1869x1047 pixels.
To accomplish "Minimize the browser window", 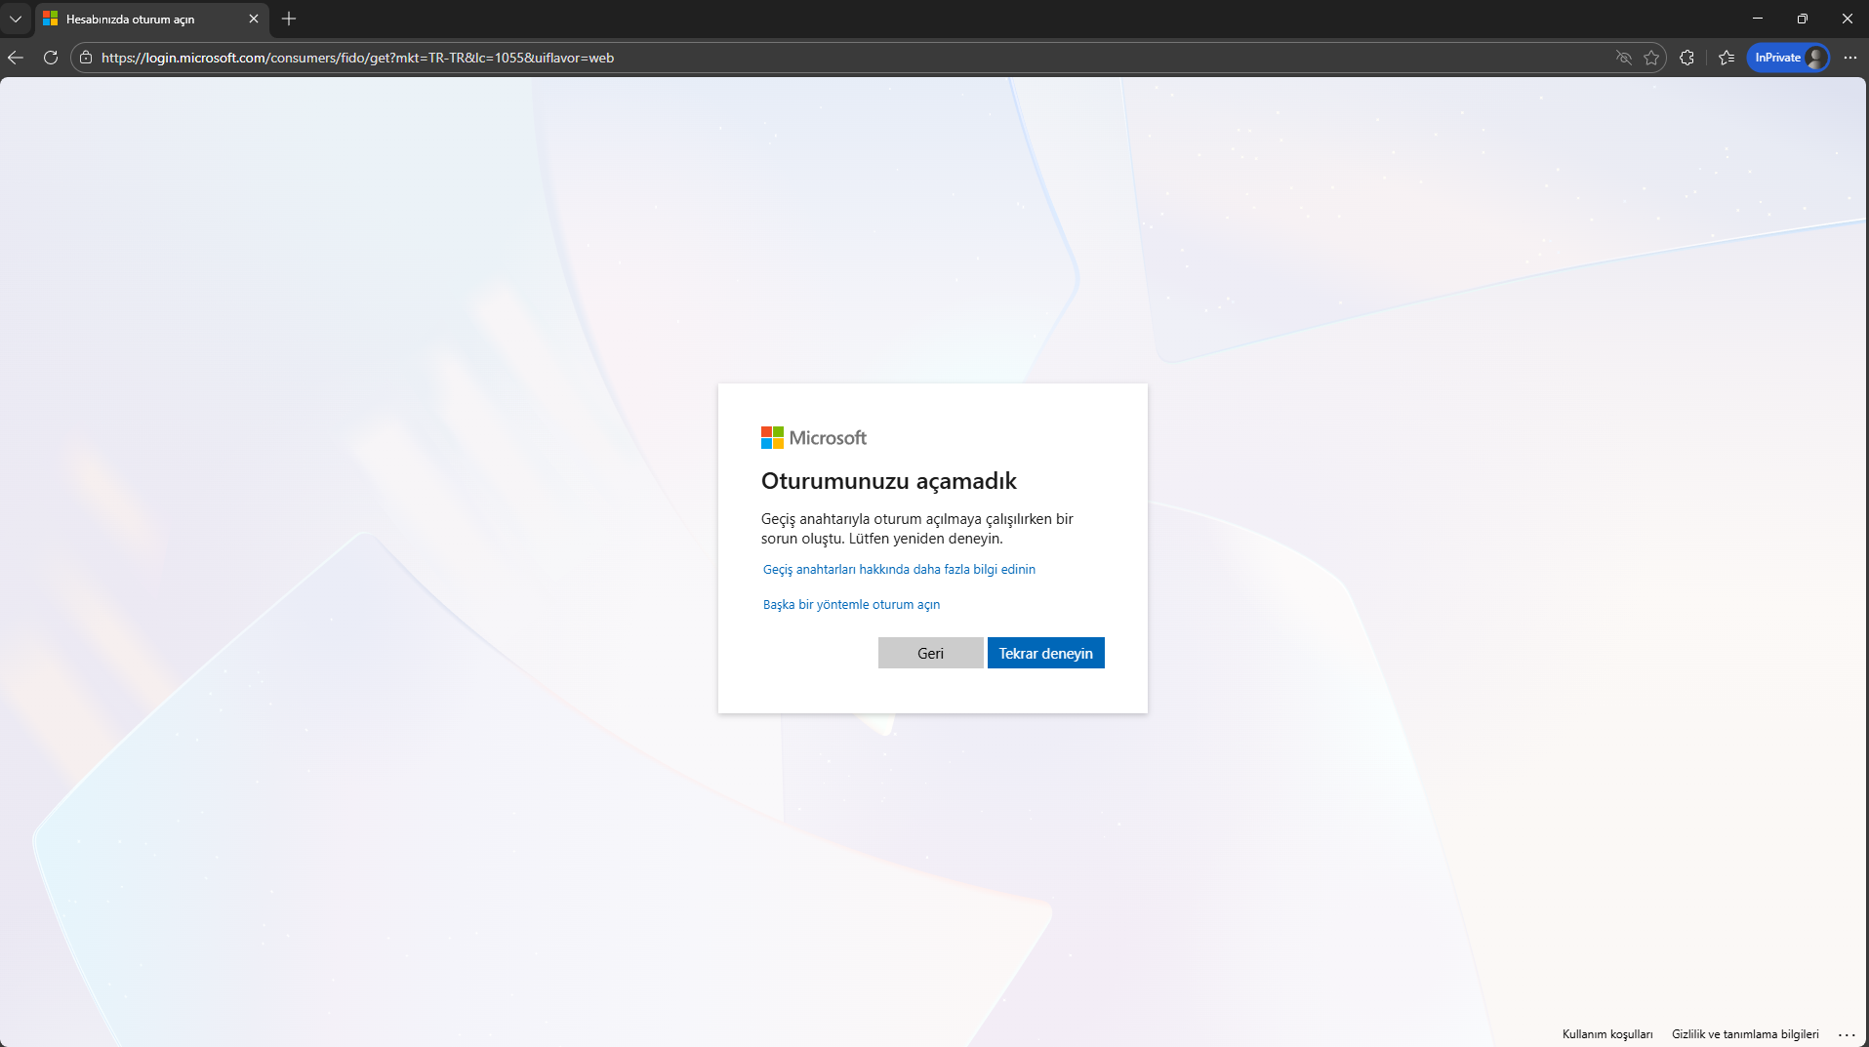I will pos(1758,19).
